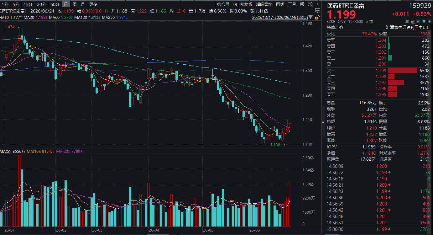Toggle 前复权 price adjustment
The image size is (433, 235).
[x=246, y=4]
